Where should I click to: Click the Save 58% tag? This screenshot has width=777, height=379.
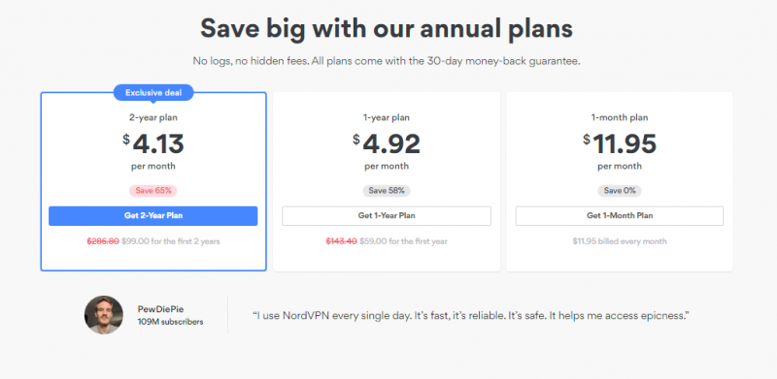[387, 191]
